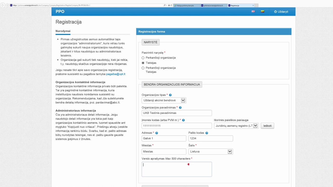Click NARYSTĖ section label

point(151,42)
